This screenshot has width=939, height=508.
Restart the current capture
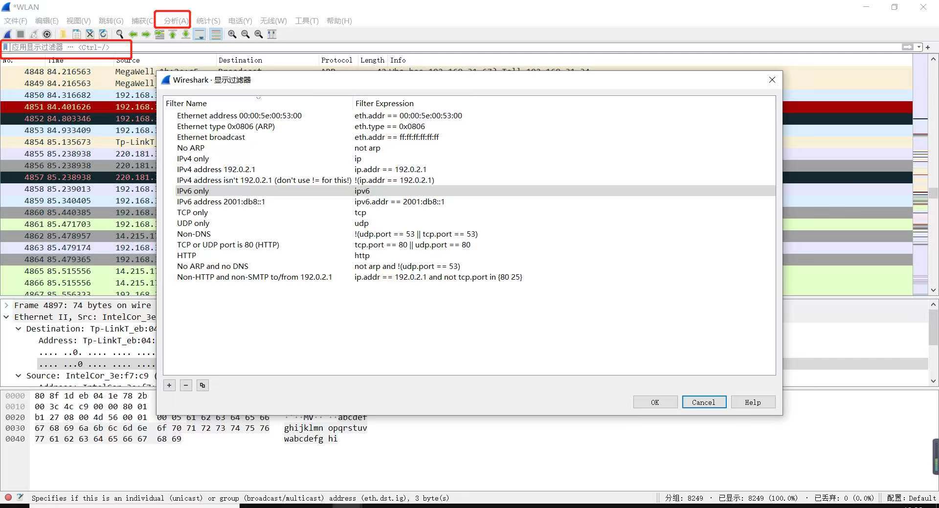[34, 34]
